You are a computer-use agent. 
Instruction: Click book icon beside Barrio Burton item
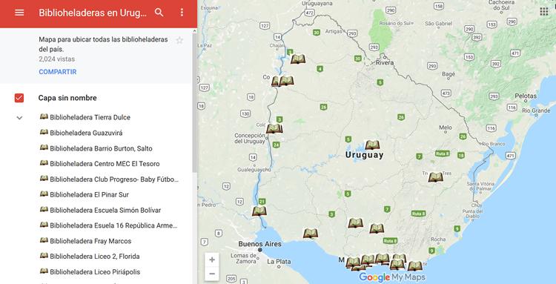[44, 148]
